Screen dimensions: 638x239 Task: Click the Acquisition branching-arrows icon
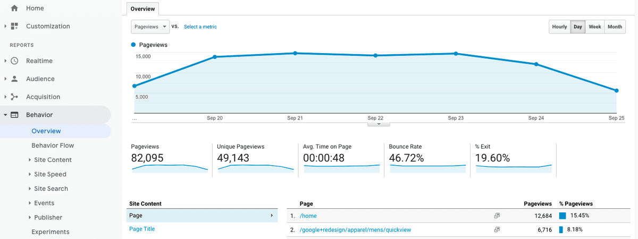coord(14,97)
